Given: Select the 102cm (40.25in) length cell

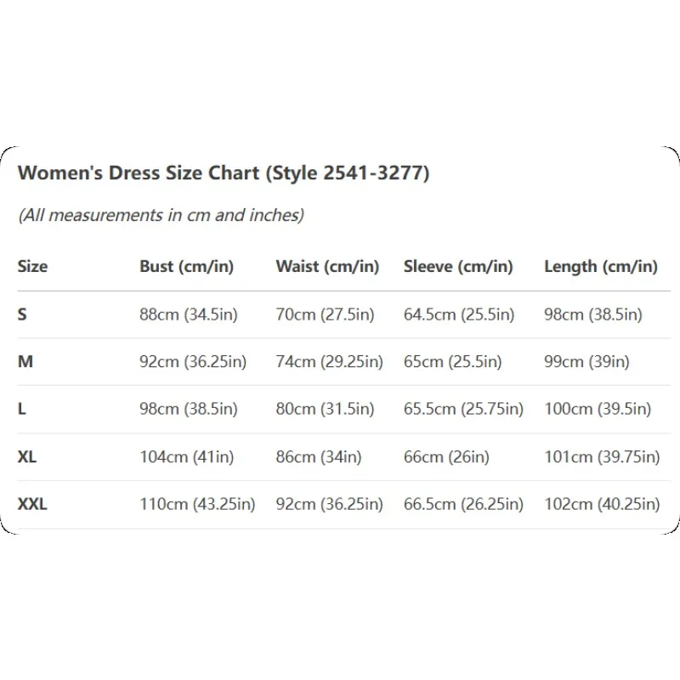Looking at the screenshot, I should tap(602, 504).
